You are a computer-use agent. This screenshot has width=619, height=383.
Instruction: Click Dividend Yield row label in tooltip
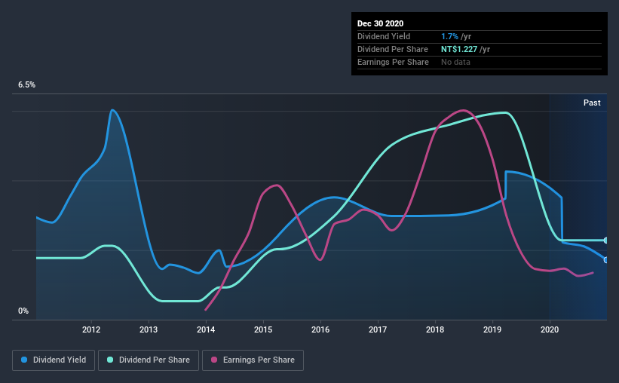384,36
